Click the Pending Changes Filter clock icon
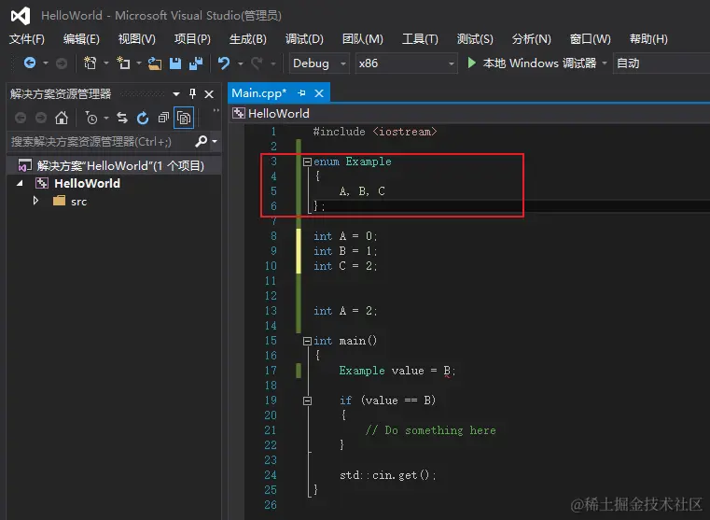Image resolution: width=710 pixels, height=520 pixels. click(x=91, y=119)
